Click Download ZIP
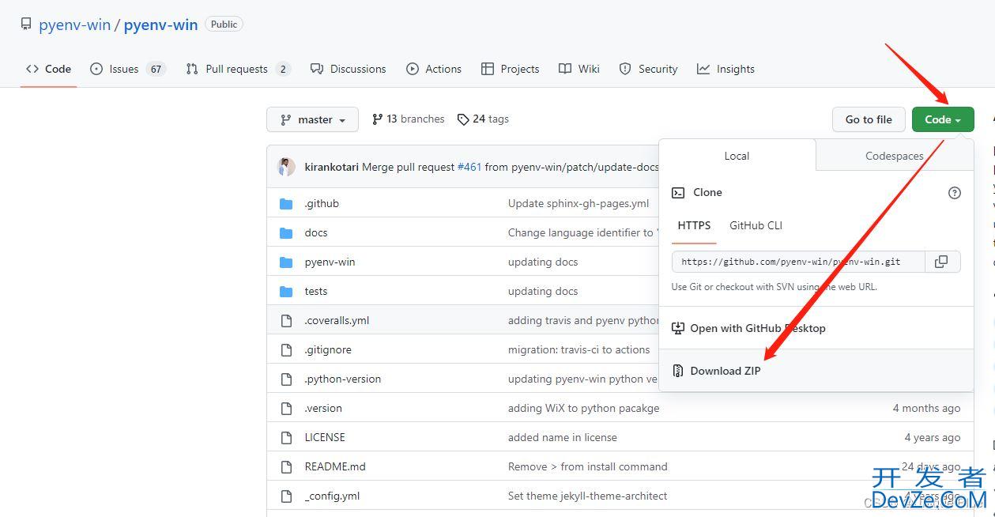 (x=816, y=371)
